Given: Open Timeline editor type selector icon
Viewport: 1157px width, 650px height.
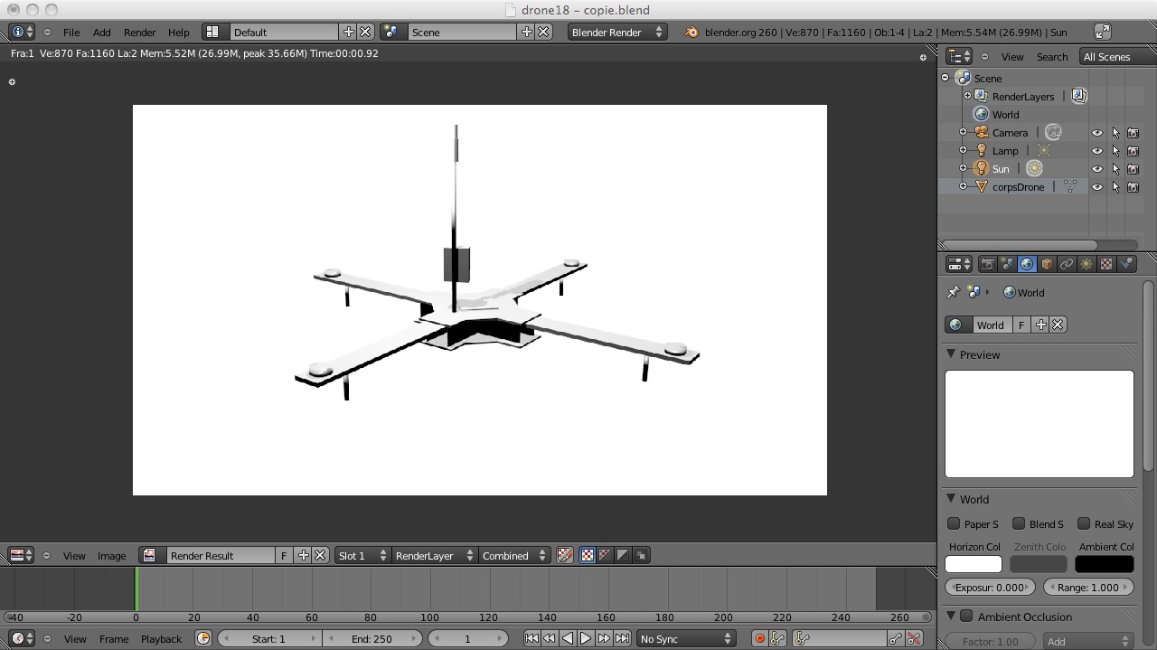Looking at the screenshot, I should coord(22,638).
